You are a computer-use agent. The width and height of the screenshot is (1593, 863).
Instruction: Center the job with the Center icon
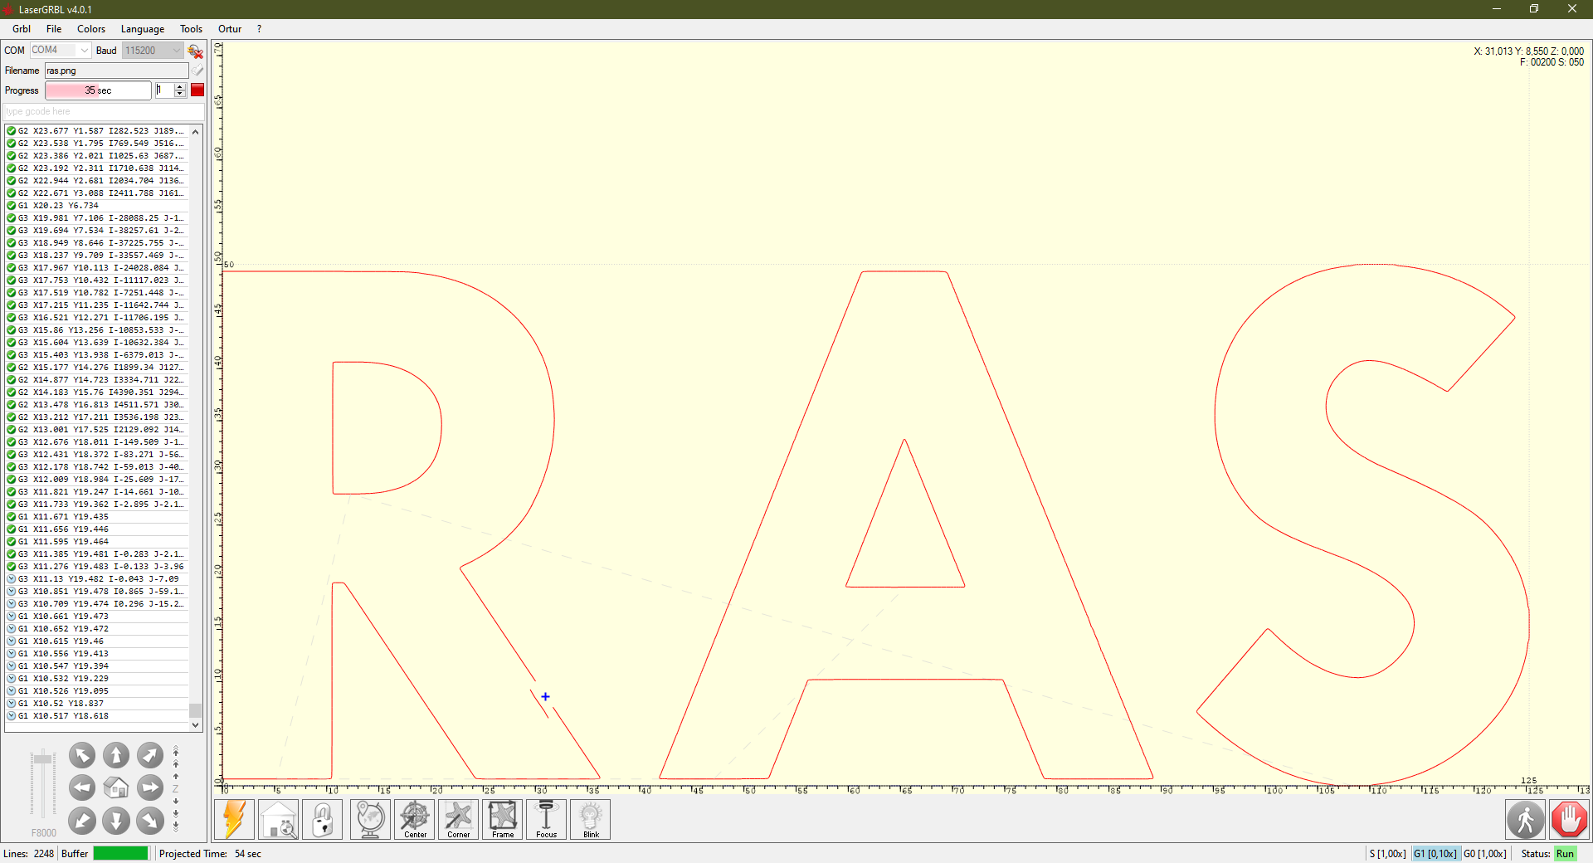coord(414,819)
